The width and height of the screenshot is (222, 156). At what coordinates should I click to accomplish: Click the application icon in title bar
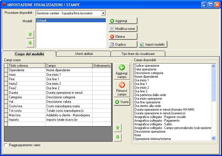(x=4, y=5)
